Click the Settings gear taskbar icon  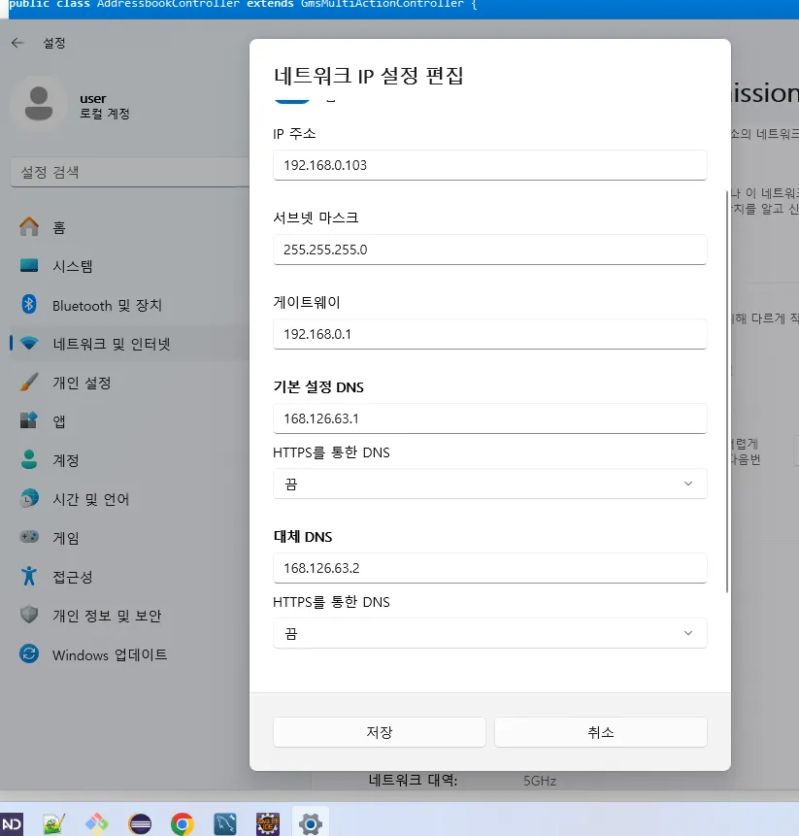coord(311,823)
